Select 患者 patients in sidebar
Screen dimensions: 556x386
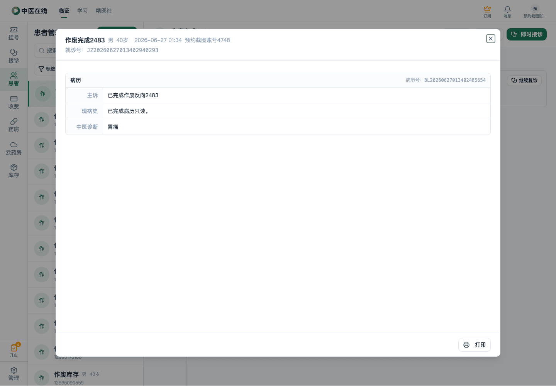coord(14,79)
